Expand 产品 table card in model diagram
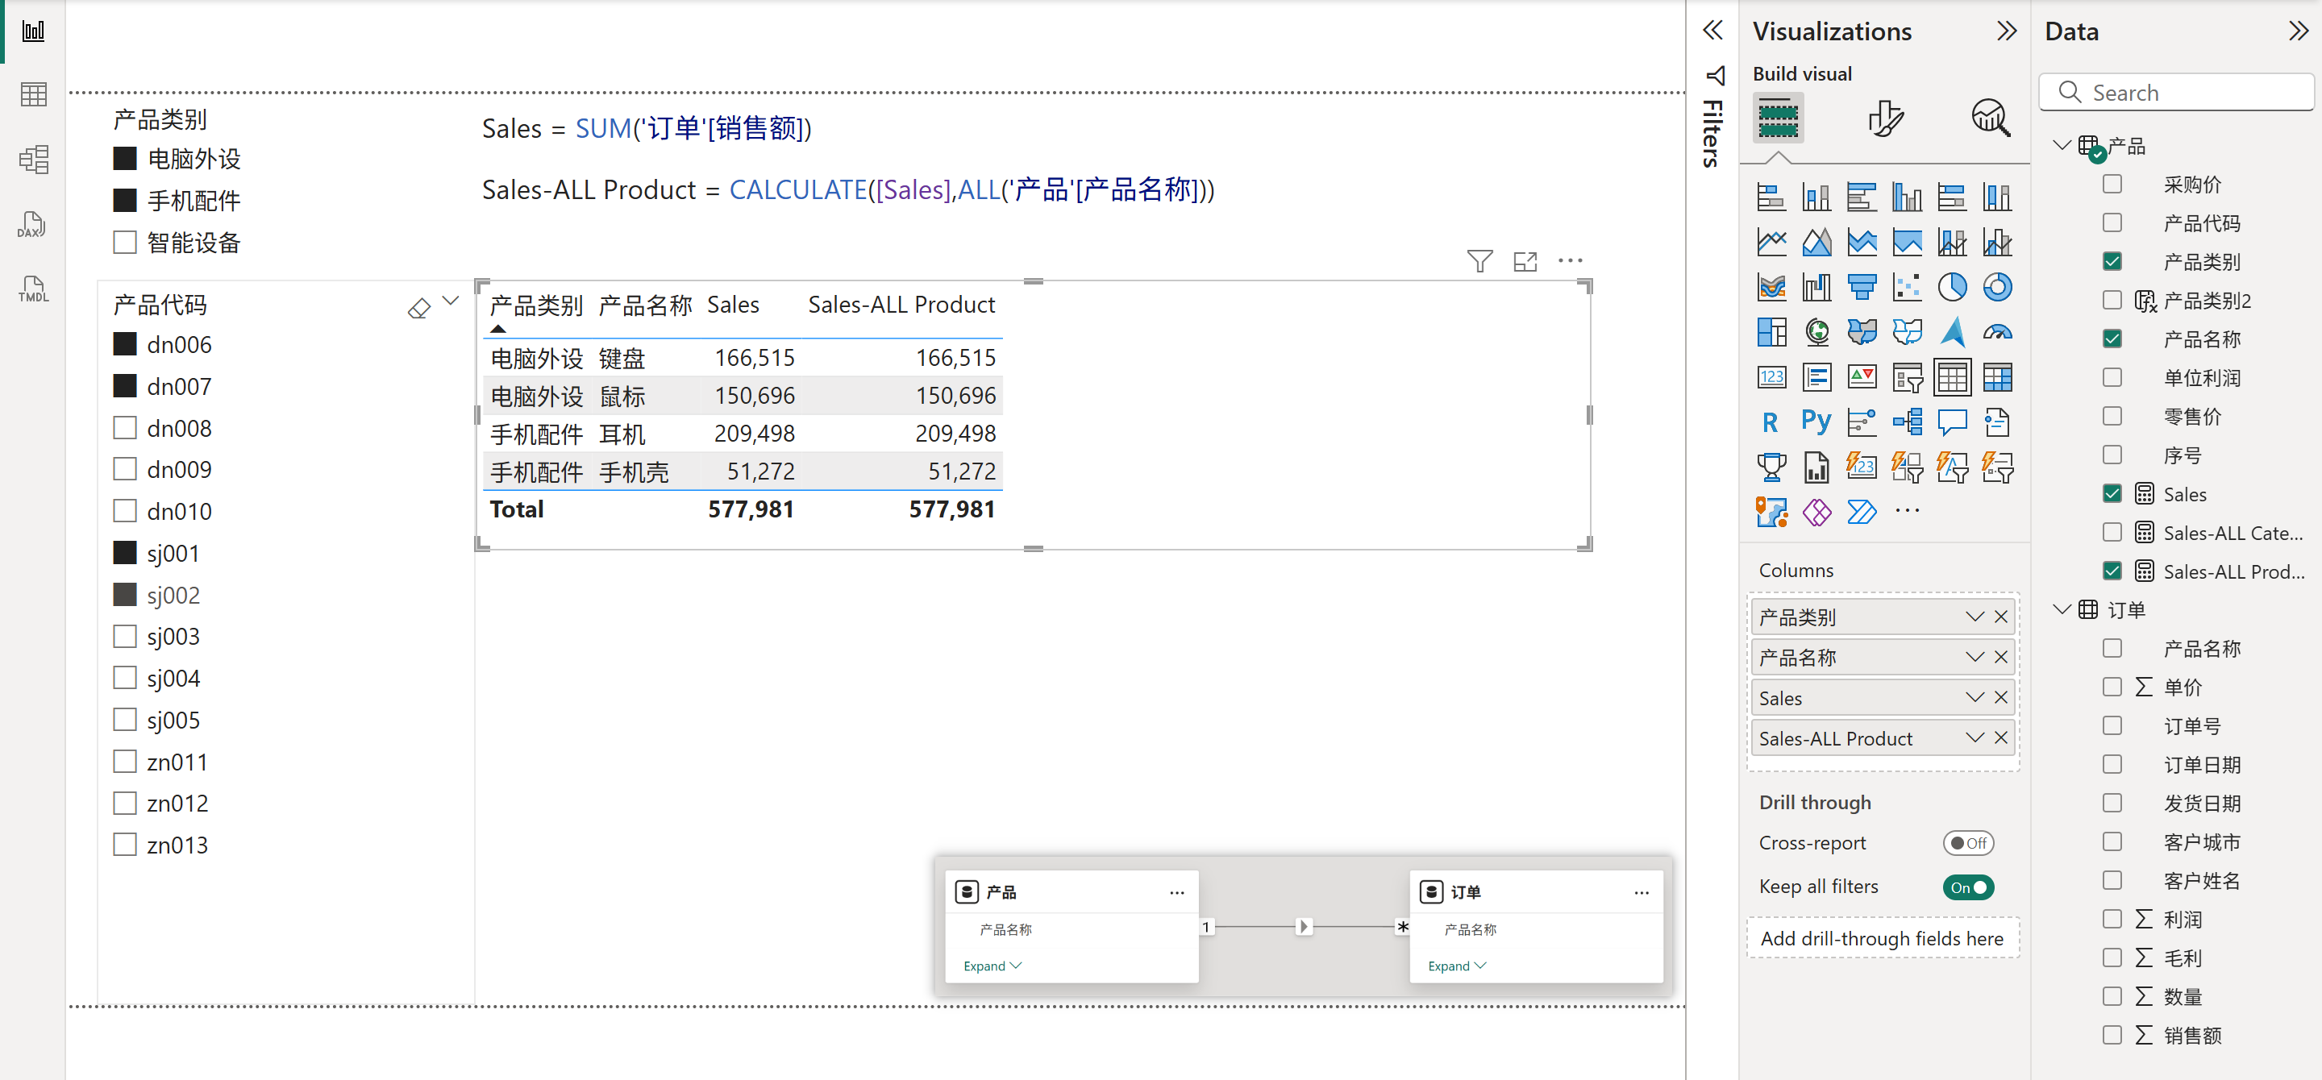This screenshot has width=2322, height=1080. pyautogui.click(x=992, y=966)
